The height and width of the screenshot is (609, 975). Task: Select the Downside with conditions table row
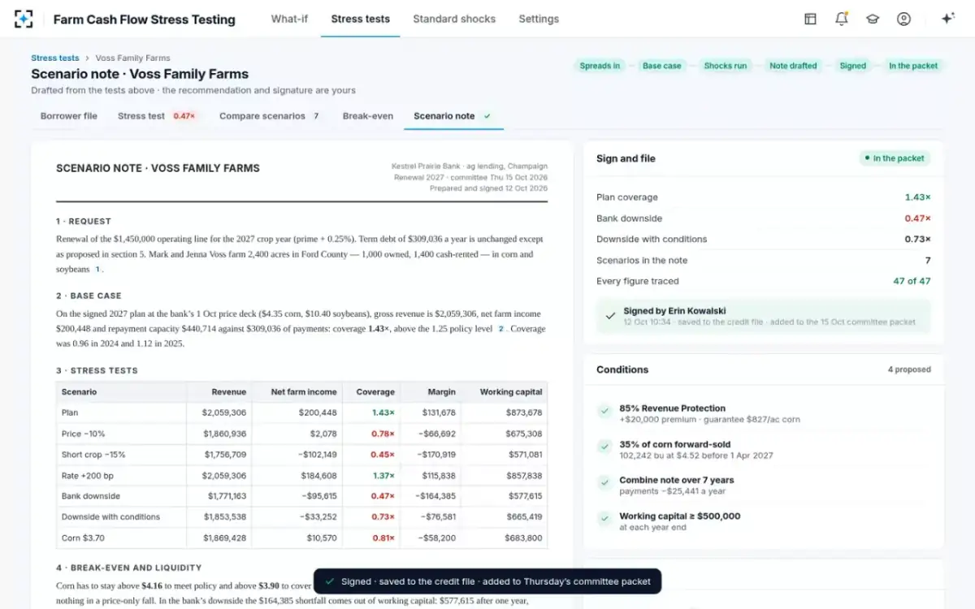pos(301,517)
